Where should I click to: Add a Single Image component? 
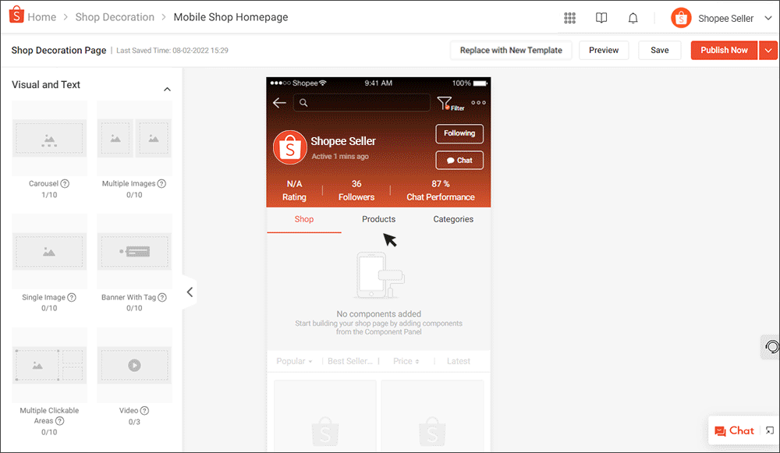pos(49,251)
